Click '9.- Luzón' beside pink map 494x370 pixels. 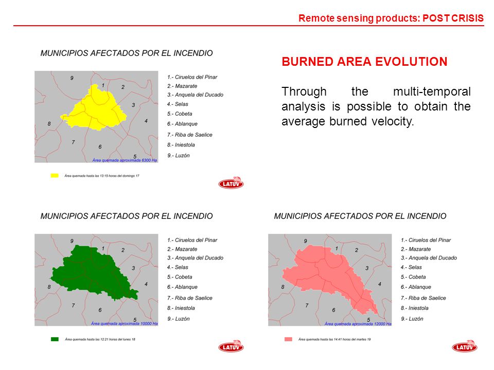412,319
